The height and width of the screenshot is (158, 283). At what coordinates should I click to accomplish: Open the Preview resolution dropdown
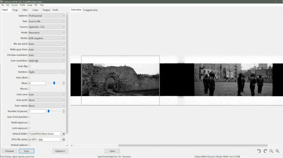pyautogui.click(x=46, y=55)
